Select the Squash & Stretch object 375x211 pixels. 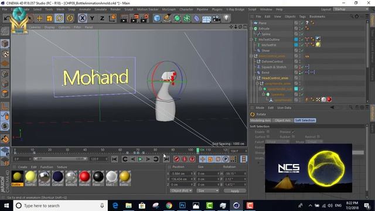coord(274,67)
